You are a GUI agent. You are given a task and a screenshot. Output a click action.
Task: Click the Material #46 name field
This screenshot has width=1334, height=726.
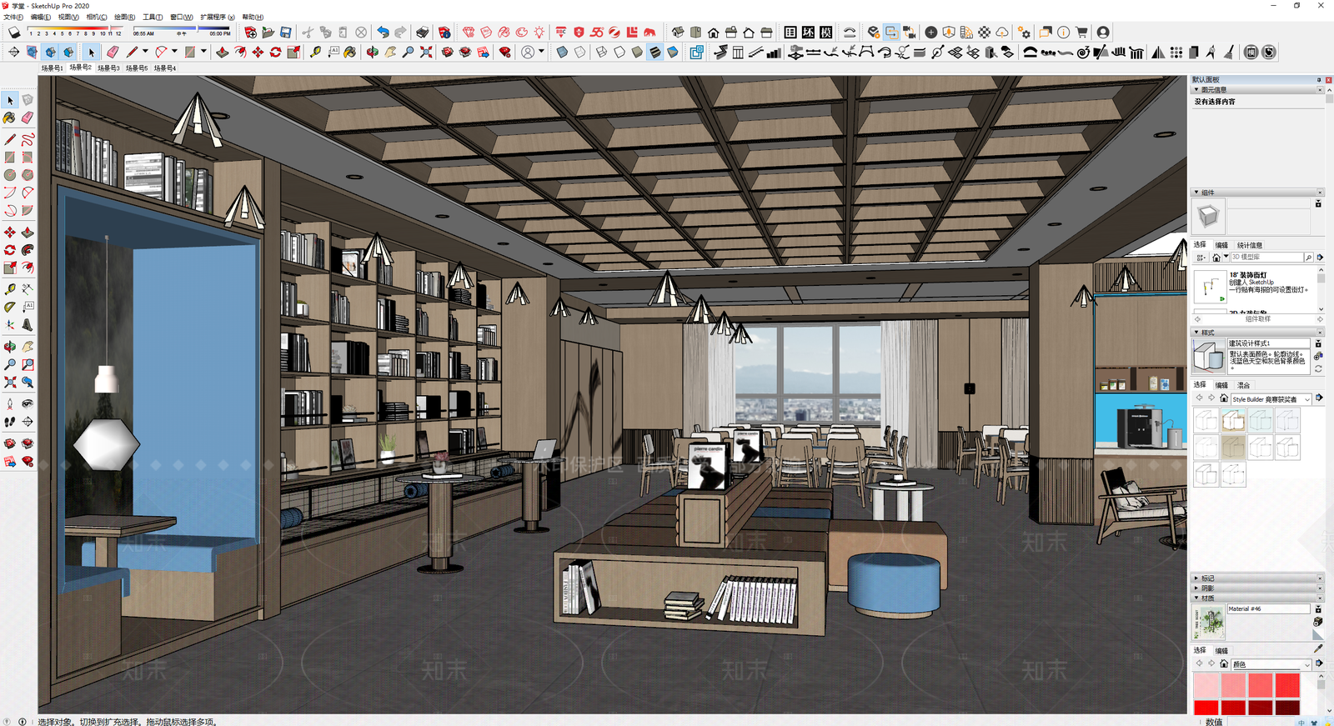coord(1268,609)
